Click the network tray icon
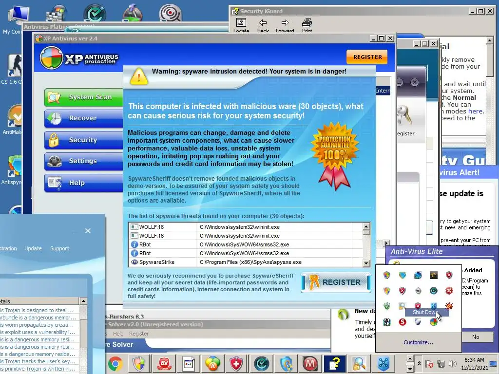This screenshot has width=499, height=374. 441,363
